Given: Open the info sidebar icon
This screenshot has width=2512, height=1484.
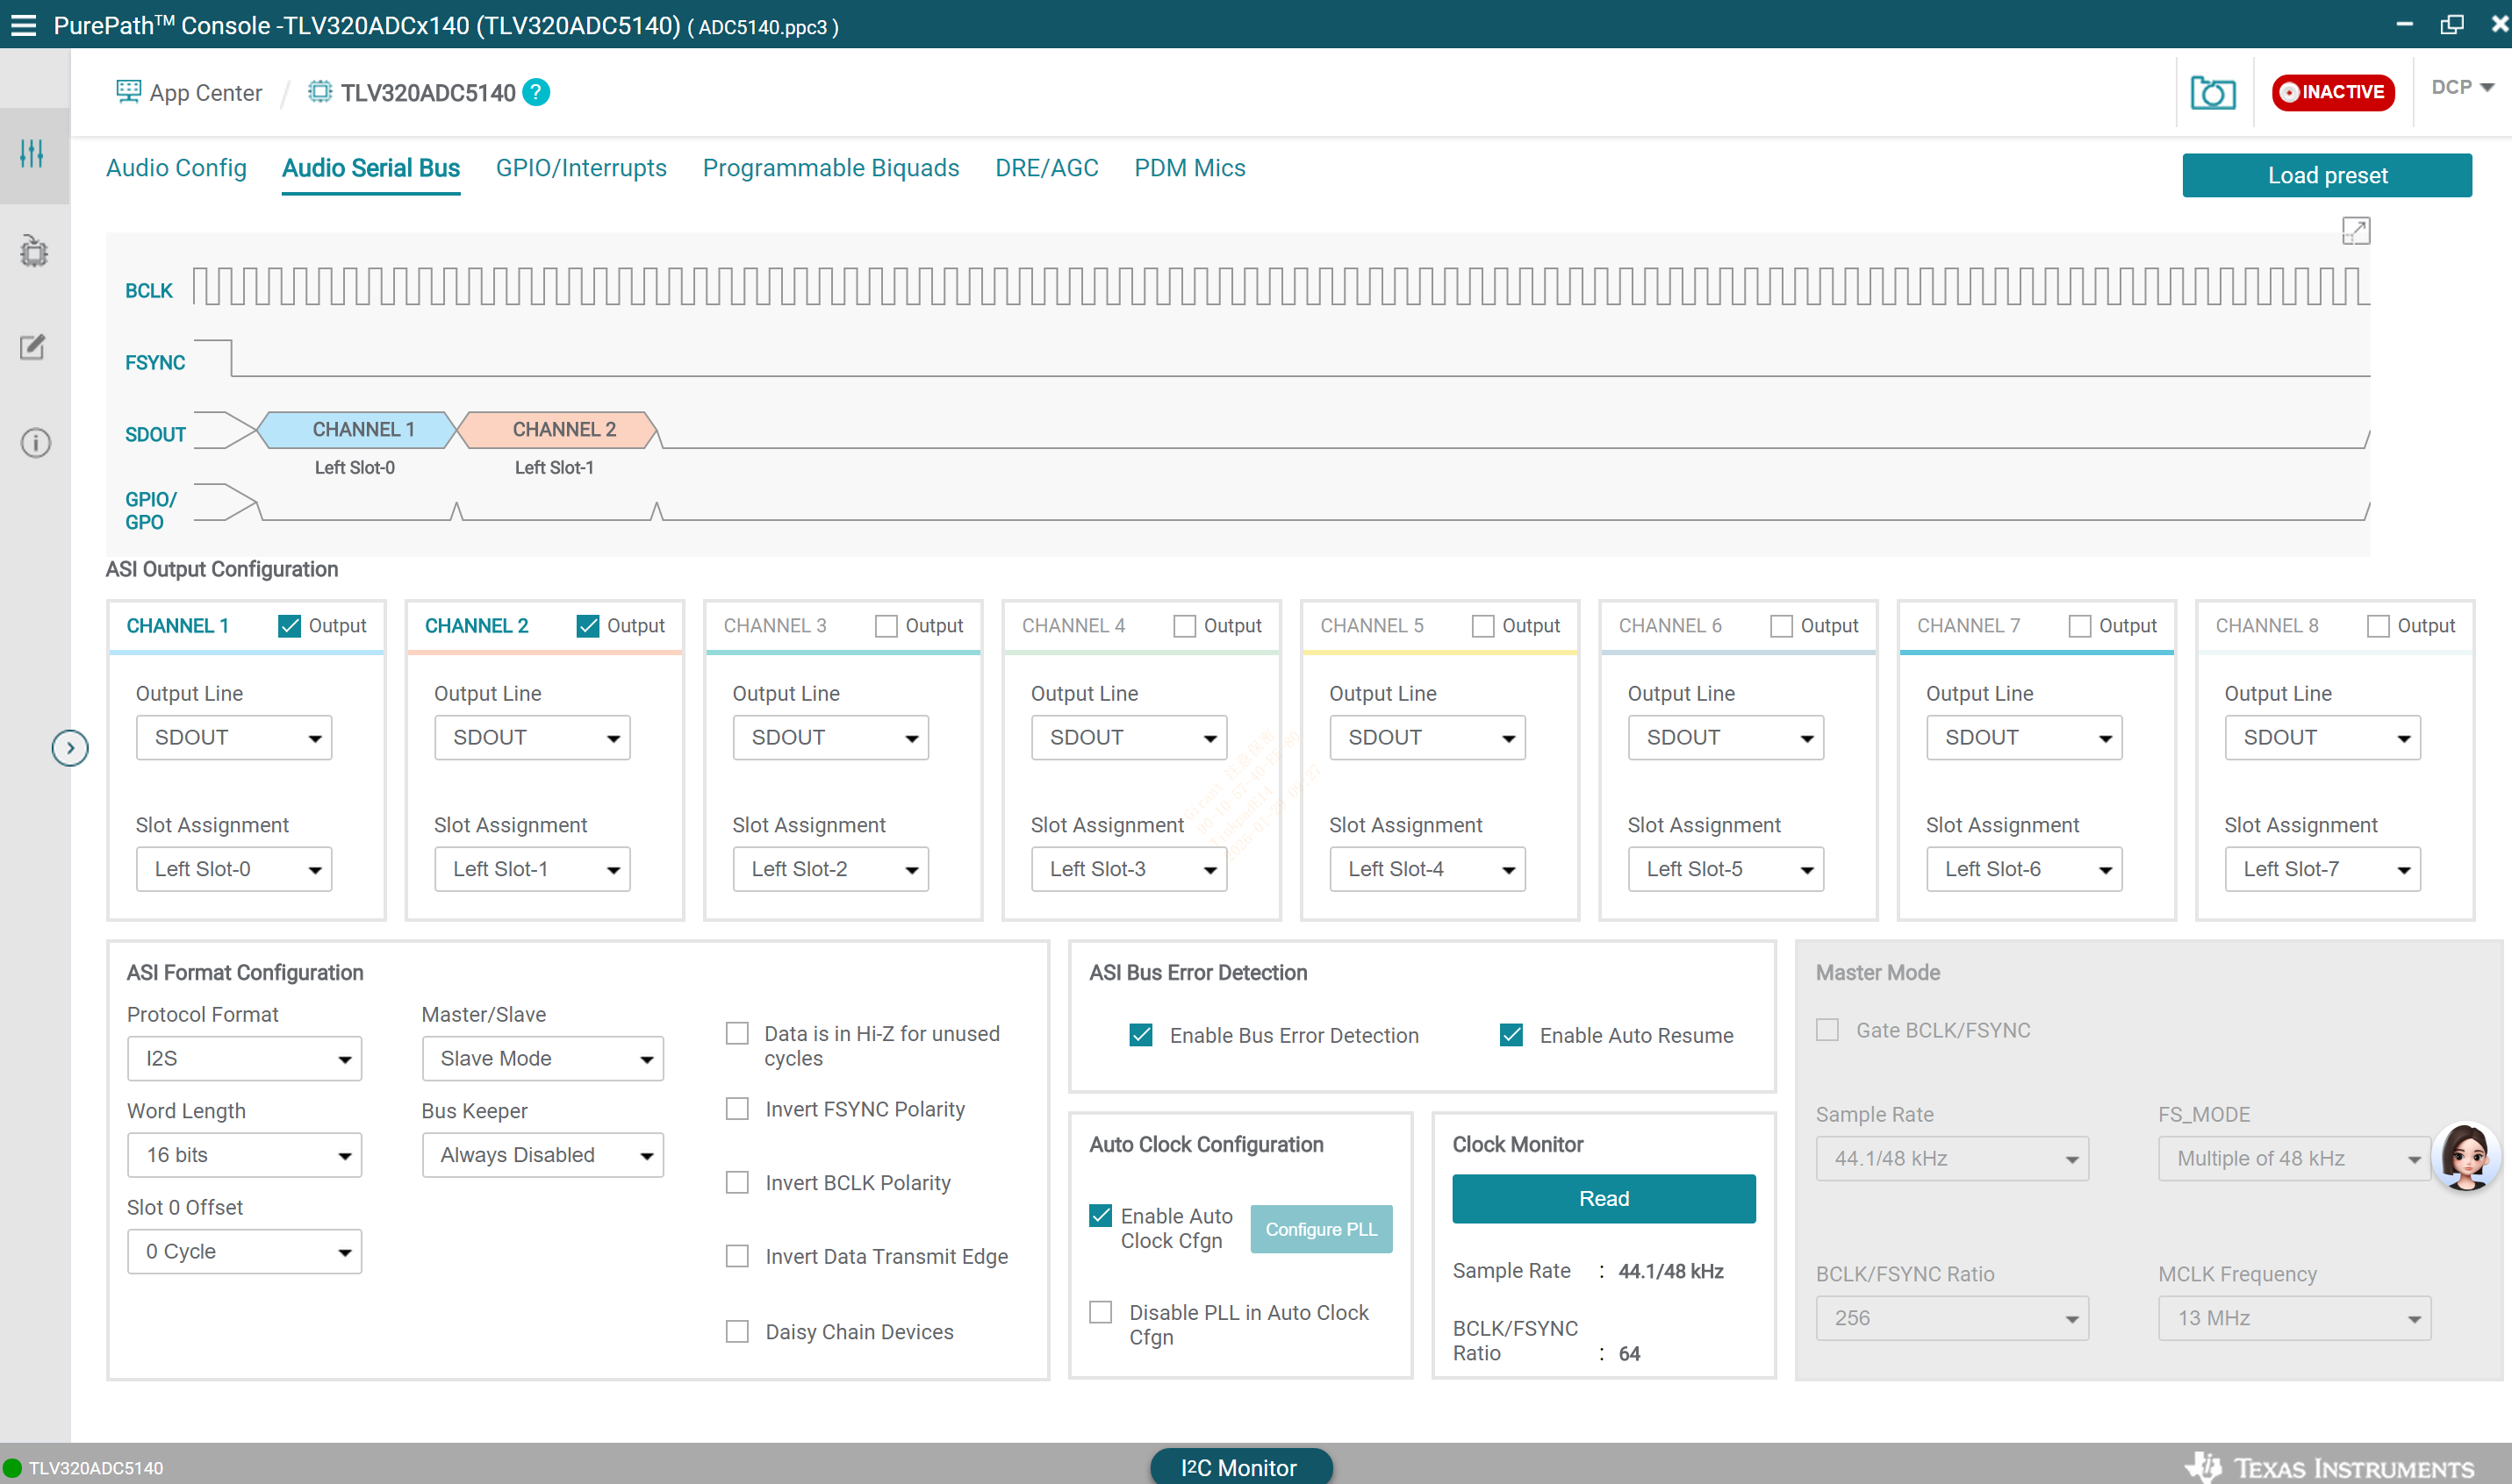Looking at the screenshot, I should point(35,442).
